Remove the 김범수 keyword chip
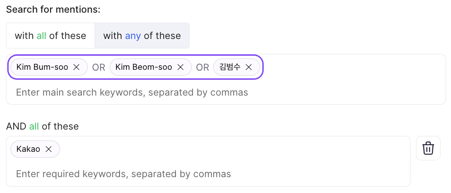 point(249,67)
